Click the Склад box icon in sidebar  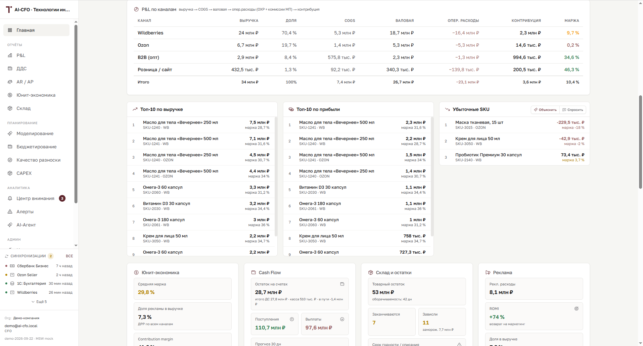click(x=10, y=108)
